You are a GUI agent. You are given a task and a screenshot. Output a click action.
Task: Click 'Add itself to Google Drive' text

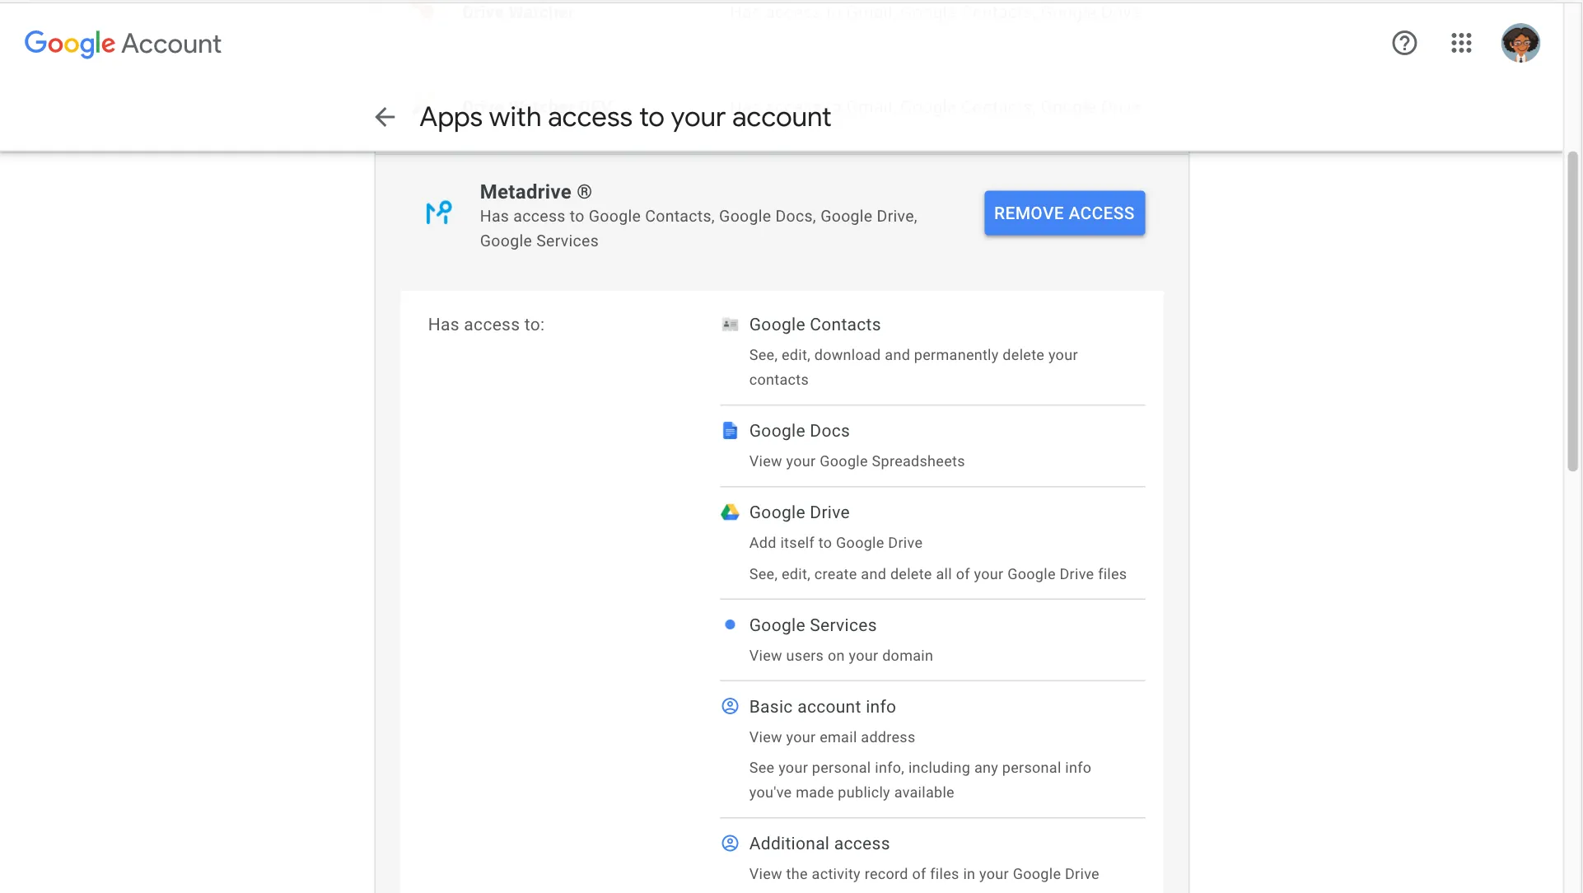pyautogui.click(x=835, y=543)
